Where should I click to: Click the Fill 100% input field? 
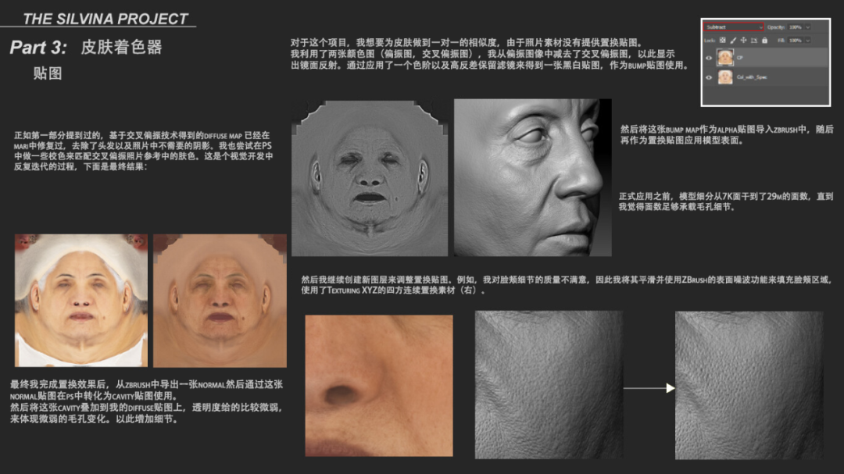tap(795, 41)
